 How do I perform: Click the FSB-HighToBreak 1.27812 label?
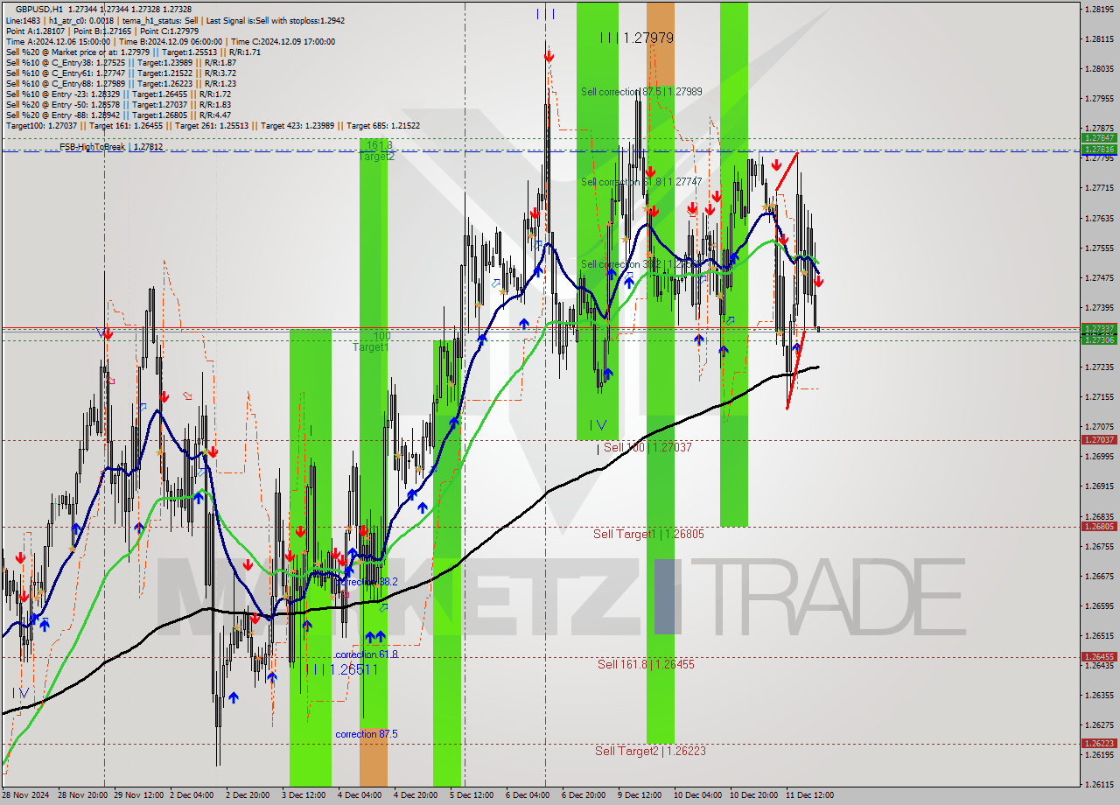point(111,147)
